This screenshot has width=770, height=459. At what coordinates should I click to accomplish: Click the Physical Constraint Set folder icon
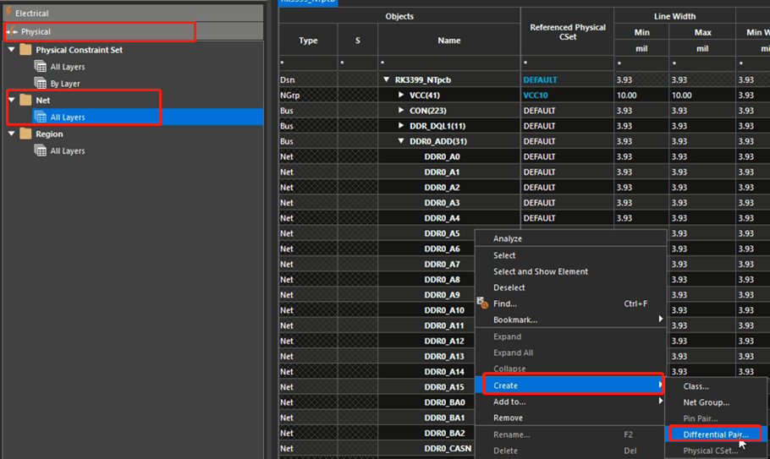click(x=25, y=50)
